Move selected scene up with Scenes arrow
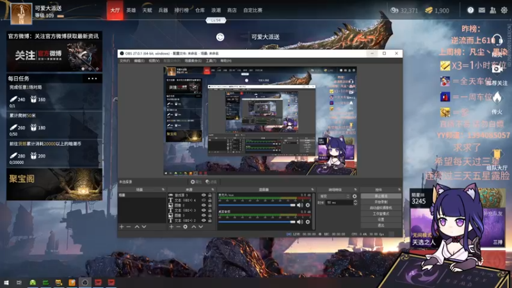Image resolution: width=512 pixels, height=288 pixels. pyautogui.click(x=137, y=227)
